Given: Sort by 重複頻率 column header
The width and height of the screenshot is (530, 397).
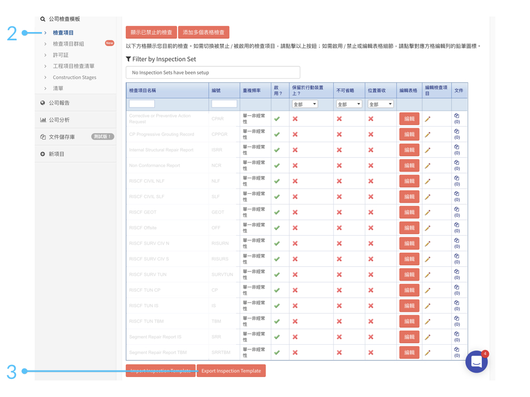Looking at the screenshot, I should [252, 90].
